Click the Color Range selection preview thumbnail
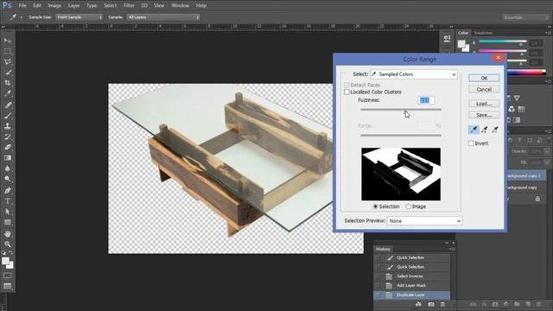Screen dimensions: 553x311 (401, 175)
